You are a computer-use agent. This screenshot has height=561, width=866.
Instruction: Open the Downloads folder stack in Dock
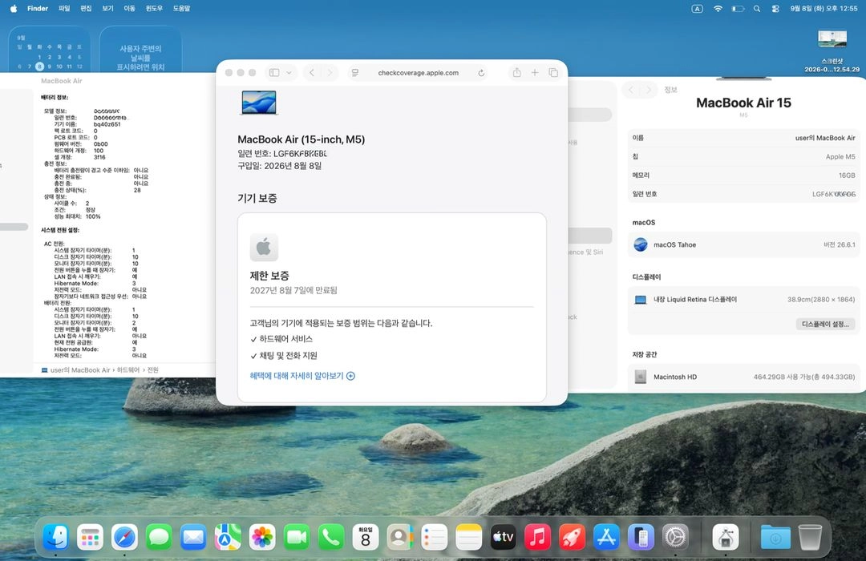coord(775,537)
